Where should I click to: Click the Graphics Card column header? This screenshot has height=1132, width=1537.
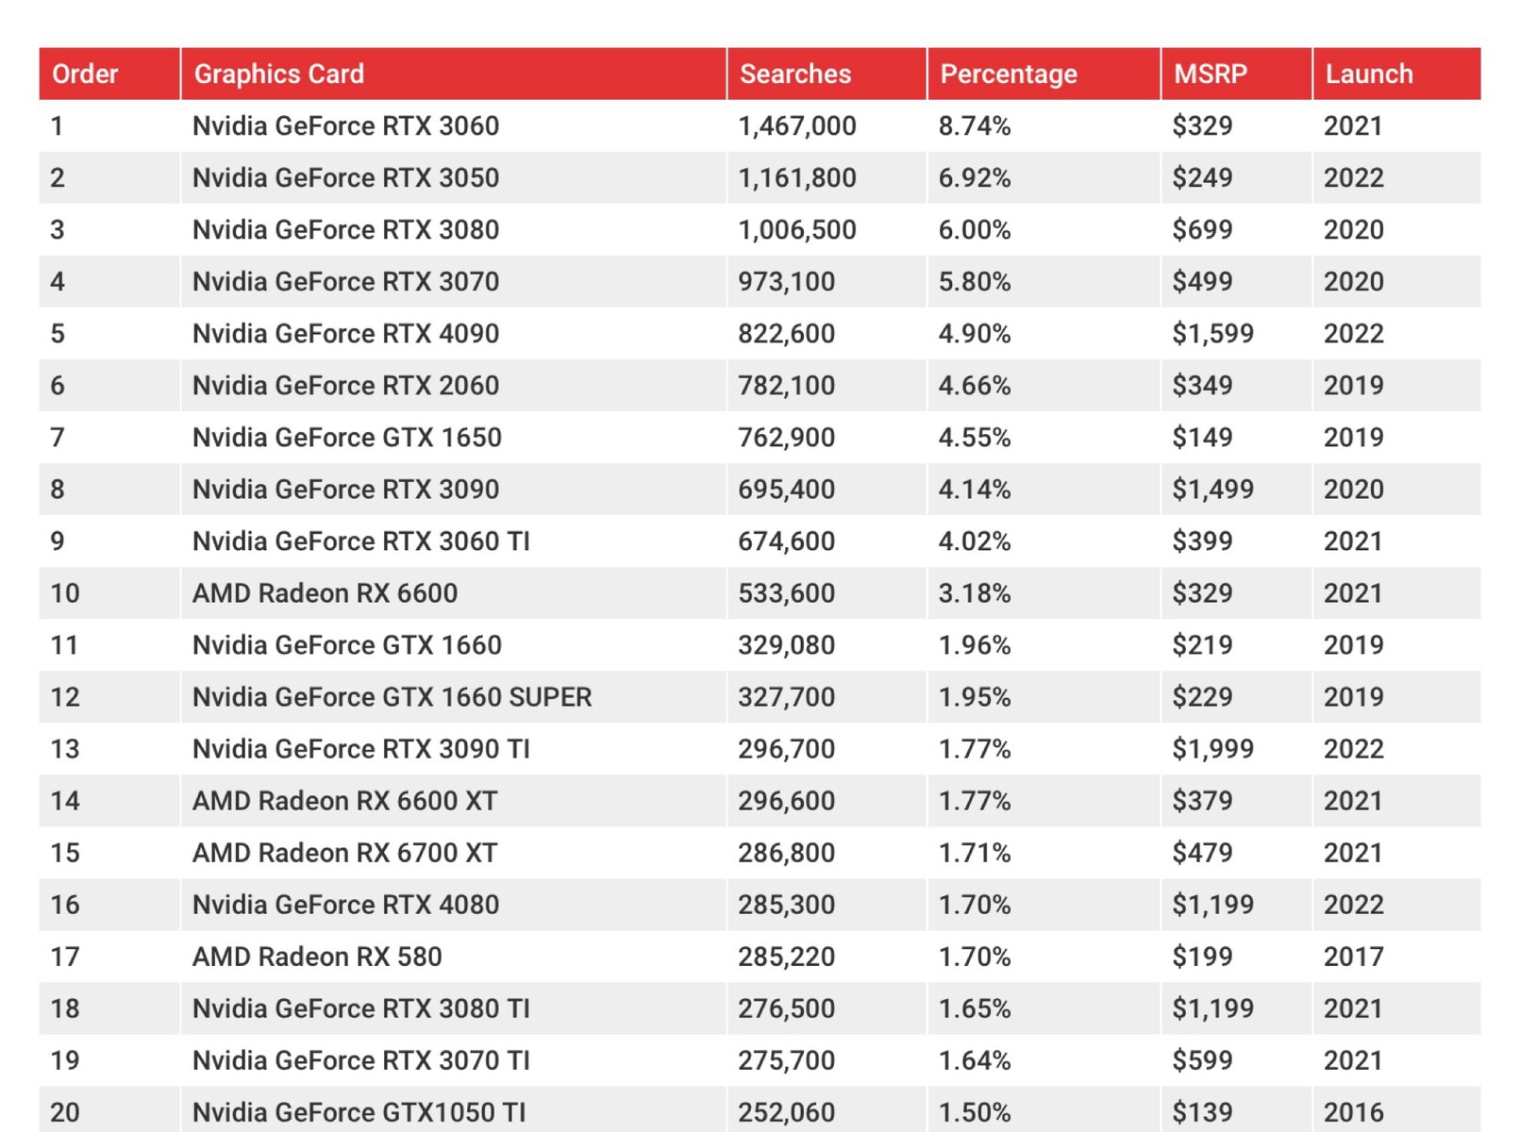(278, 74)
